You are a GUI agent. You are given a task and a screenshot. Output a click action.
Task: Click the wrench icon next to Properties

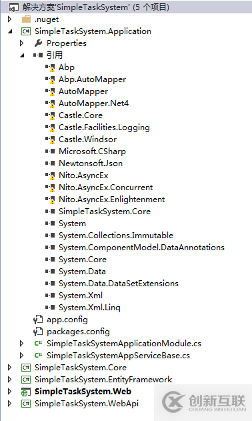click(39, 43)
